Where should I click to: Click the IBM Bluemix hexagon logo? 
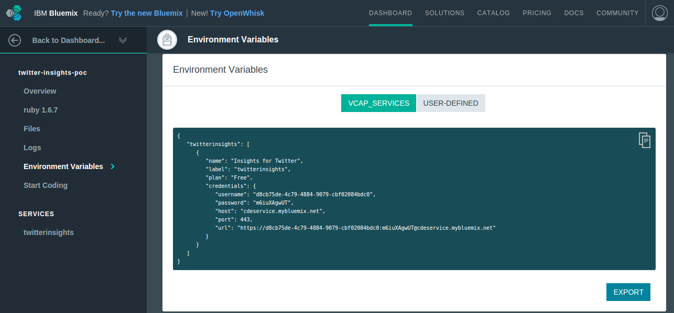click(15, 13)
